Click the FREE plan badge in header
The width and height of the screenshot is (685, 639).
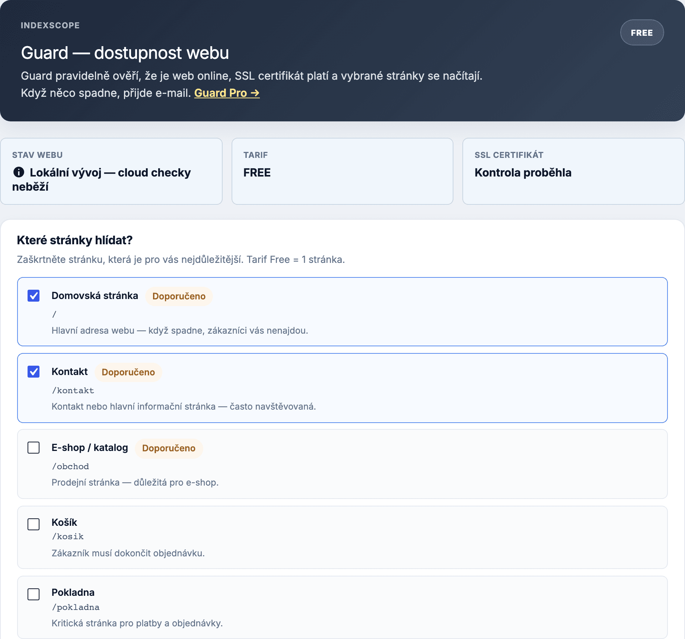(642, 33)
